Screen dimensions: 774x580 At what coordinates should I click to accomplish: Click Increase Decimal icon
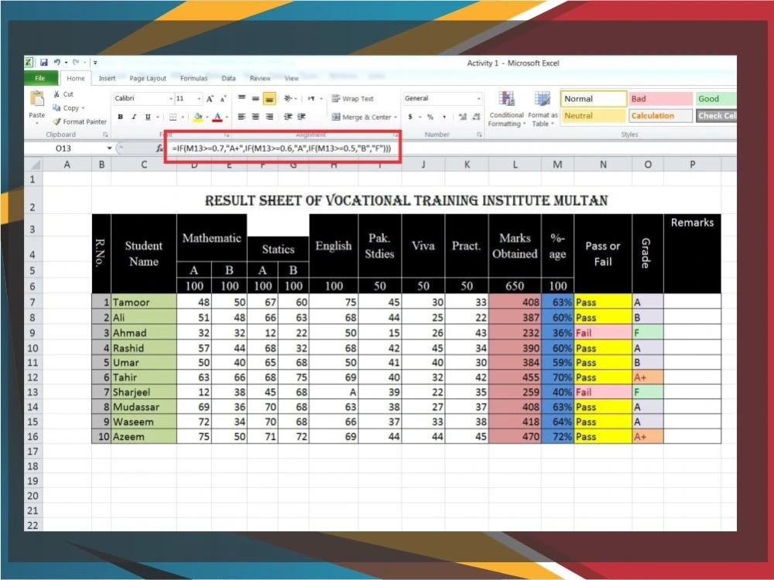(x=463, y=117)
